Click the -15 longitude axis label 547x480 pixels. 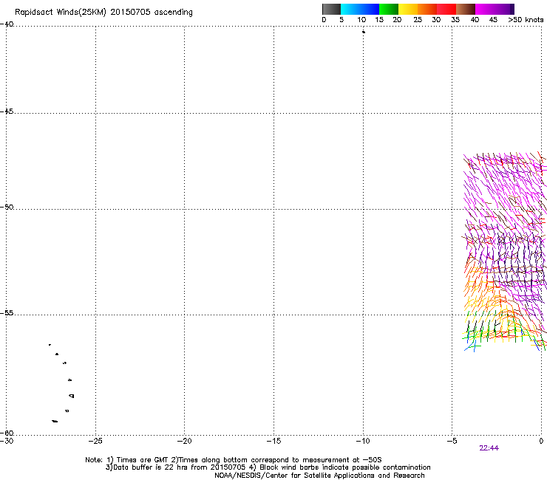tap(273, 441)
